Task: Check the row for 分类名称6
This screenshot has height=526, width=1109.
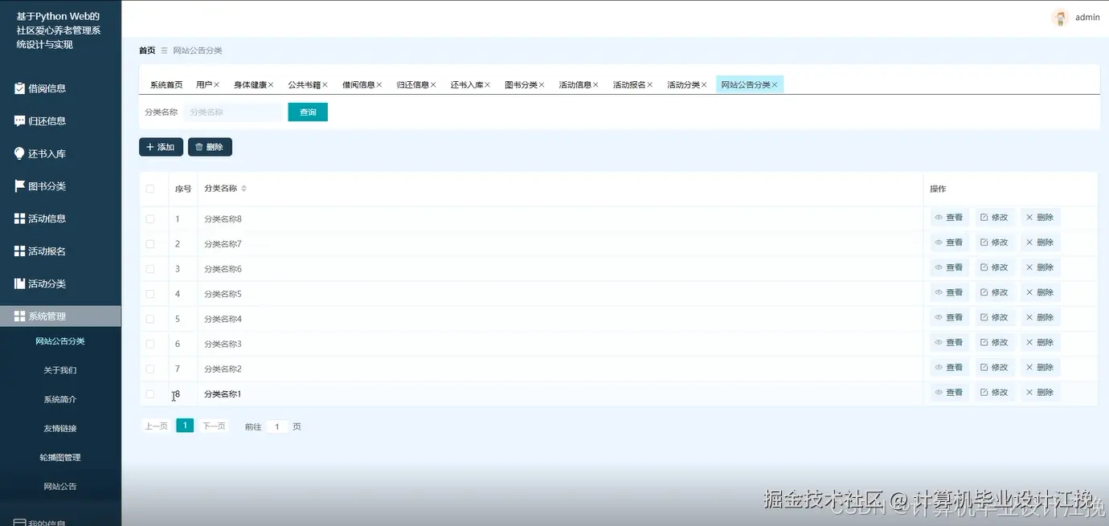Action: (150, 268)
